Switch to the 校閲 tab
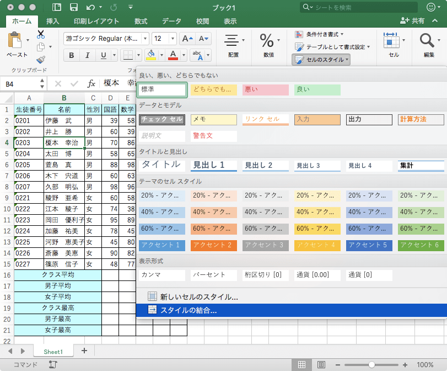The image size is (447, 371). (x=203, y=21)
